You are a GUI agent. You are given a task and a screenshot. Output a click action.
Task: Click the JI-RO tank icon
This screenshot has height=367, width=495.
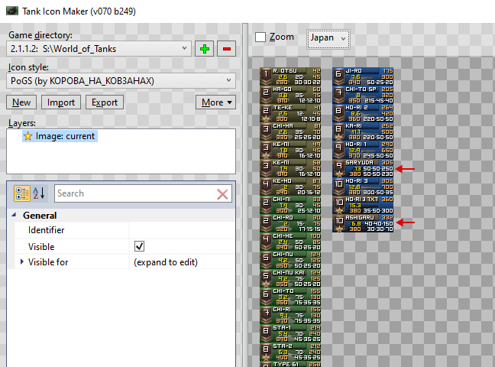[363, 76]
